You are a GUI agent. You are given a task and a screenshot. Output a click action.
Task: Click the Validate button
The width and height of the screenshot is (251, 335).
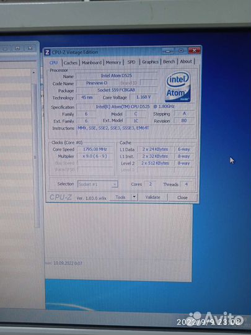click(152, 197)
